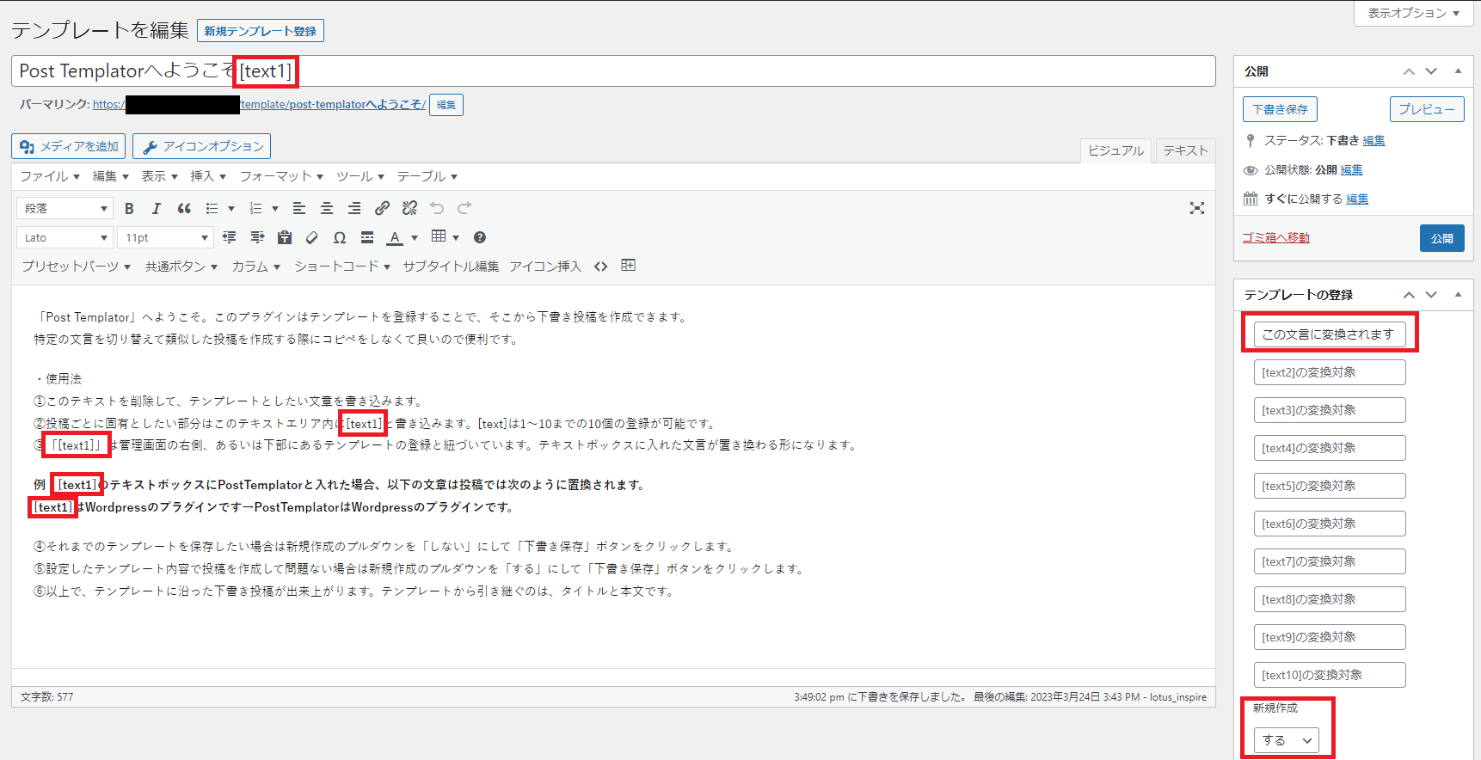Viewport: 1481px width, 760px height.
Task: Apply text color with A icon
Action: (x=395, y=237)
